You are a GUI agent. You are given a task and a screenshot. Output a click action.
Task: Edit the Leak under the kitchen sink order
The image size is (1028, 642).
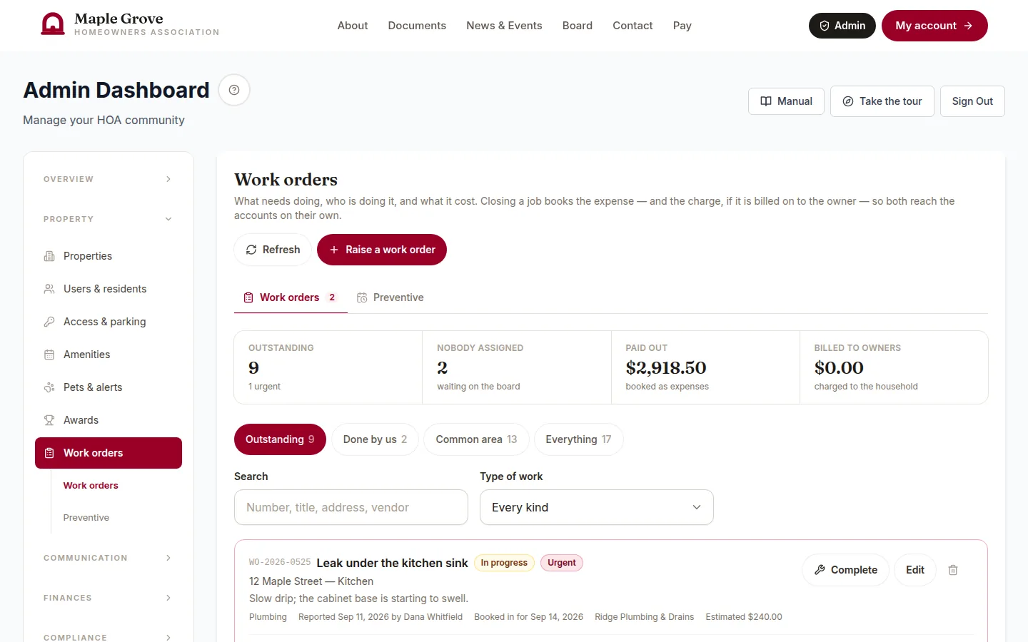click(x=915, y=570)
